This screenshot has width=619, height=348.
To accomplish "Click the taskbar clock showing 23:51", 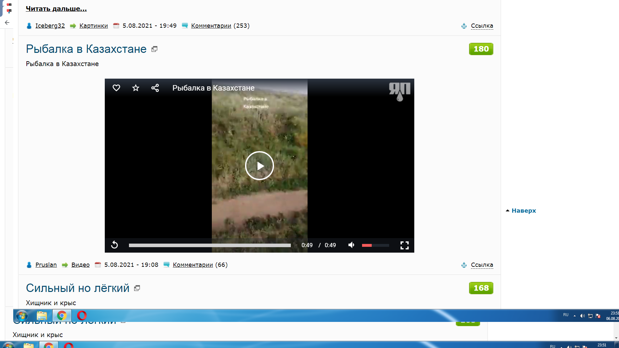I will pos(612,316).
